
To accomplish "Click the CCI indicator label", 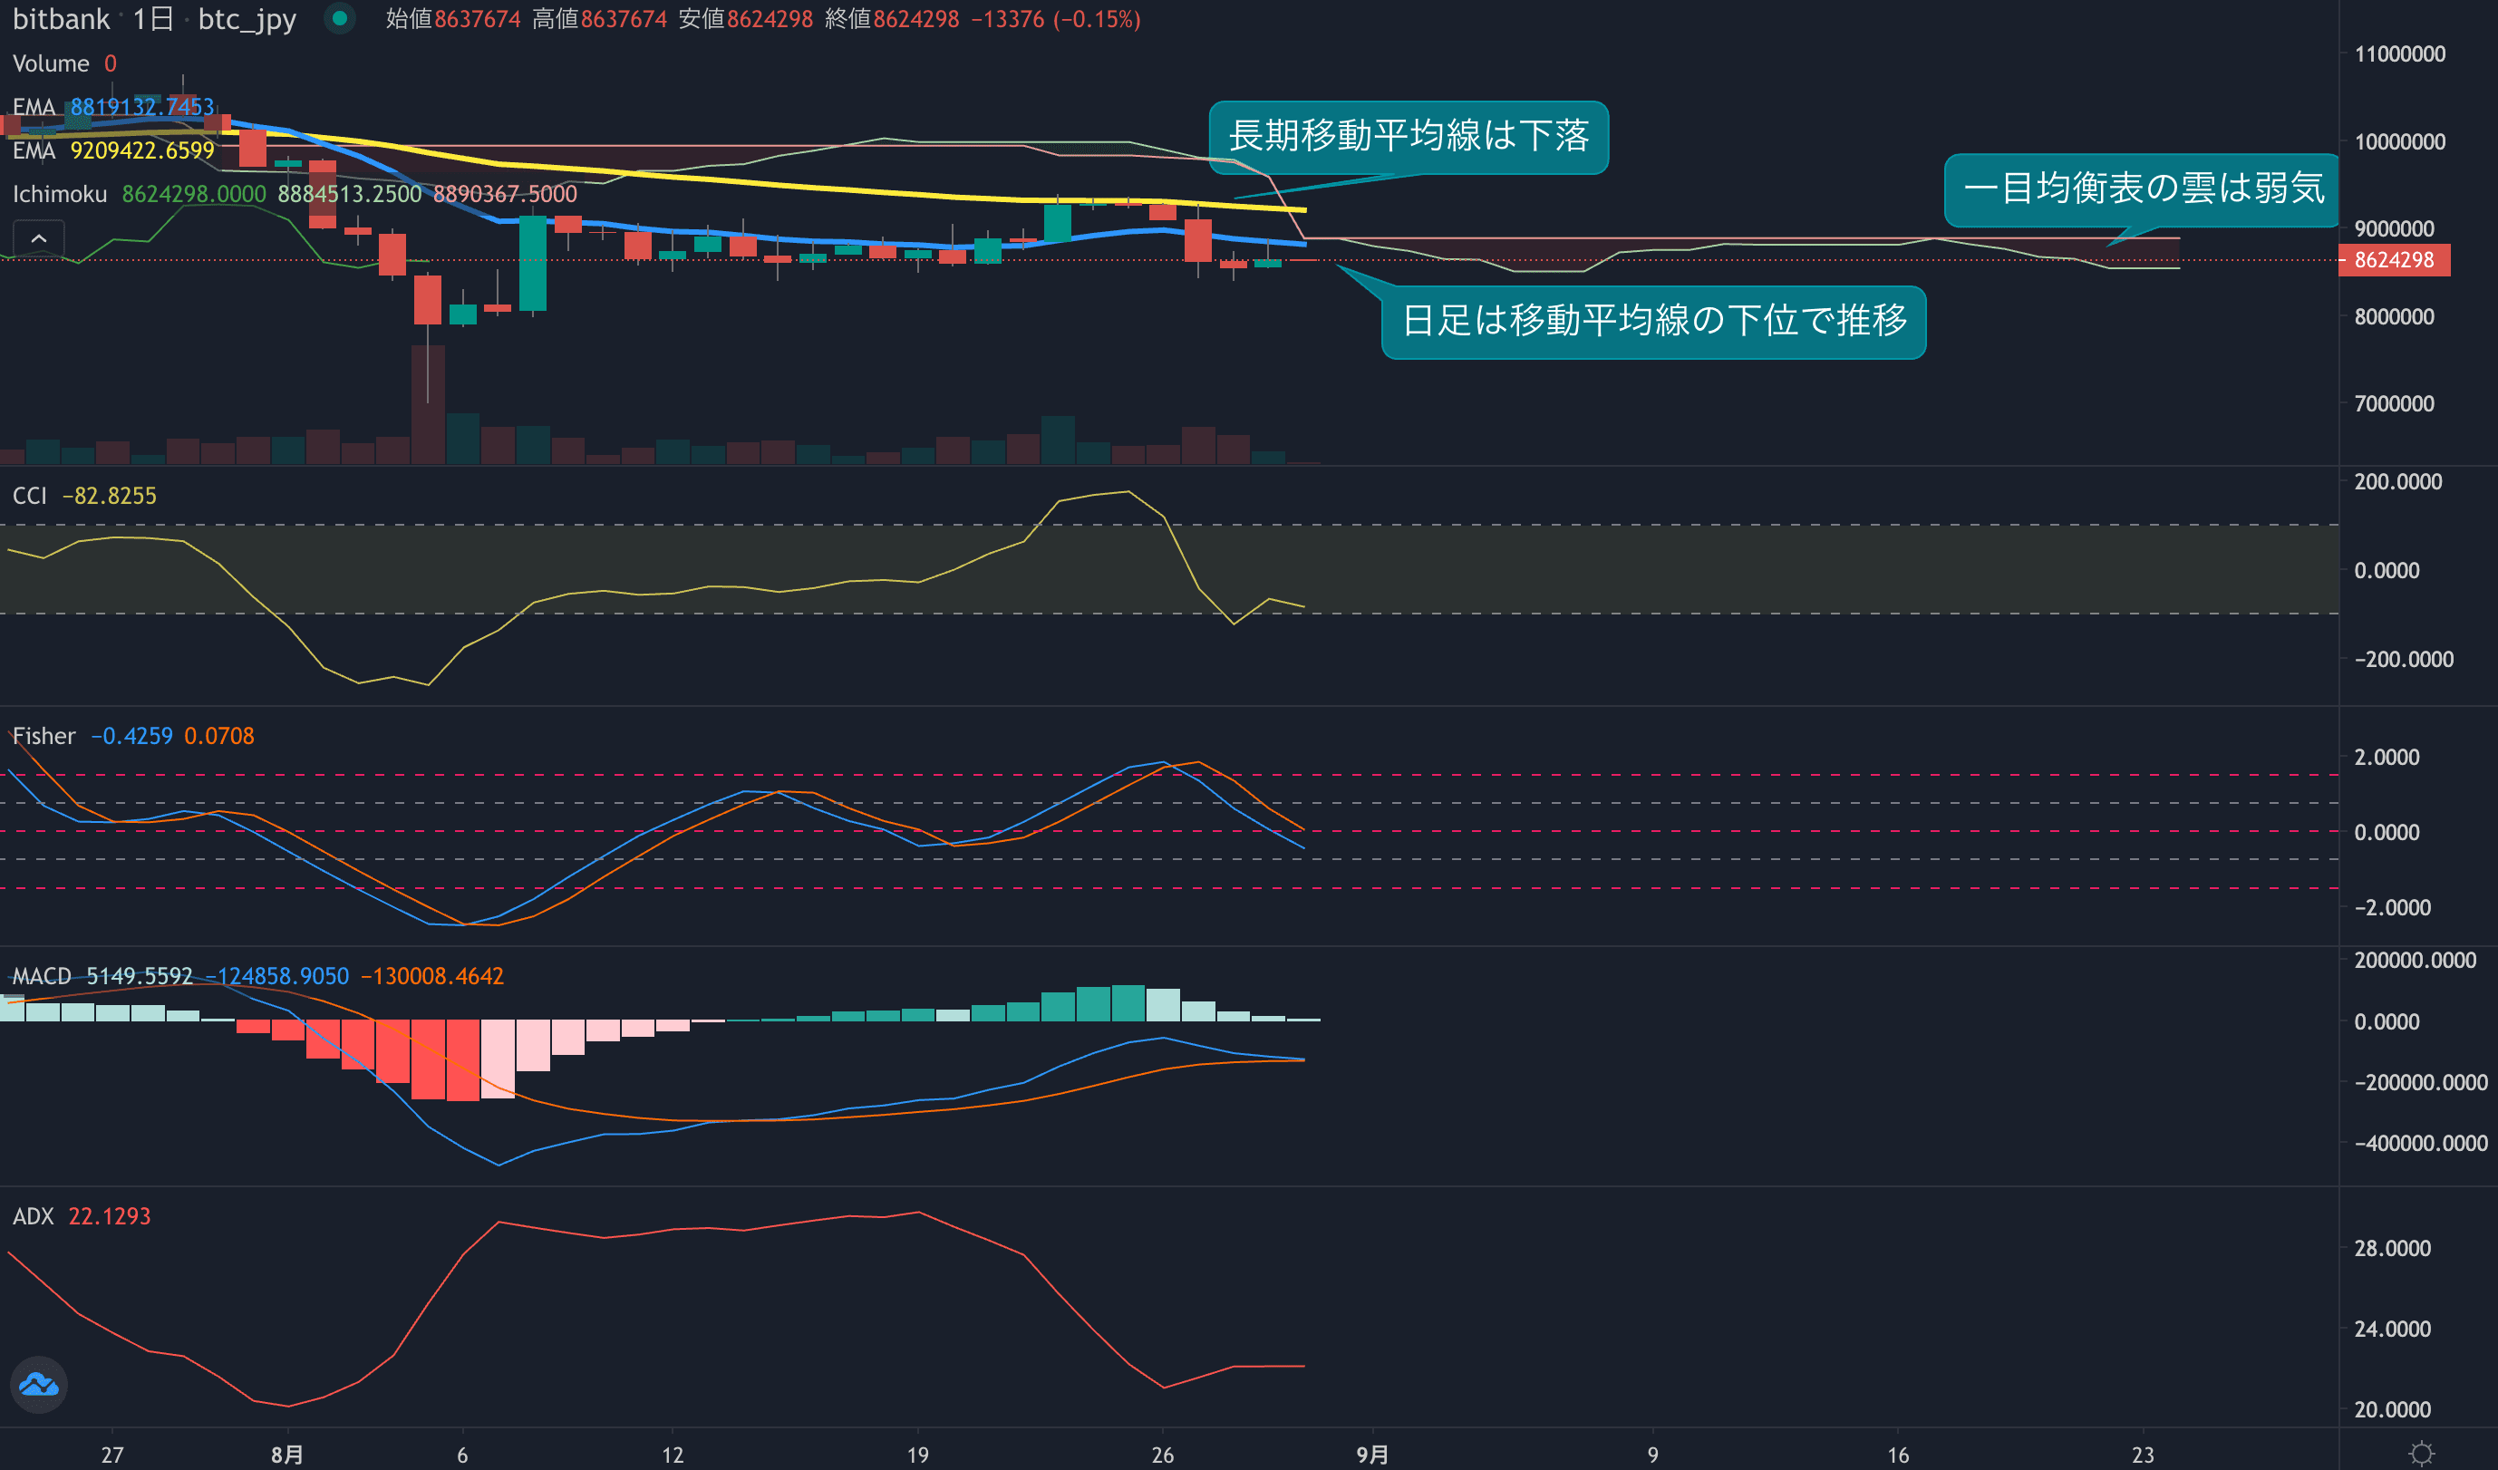I will (x=30, y=496).
